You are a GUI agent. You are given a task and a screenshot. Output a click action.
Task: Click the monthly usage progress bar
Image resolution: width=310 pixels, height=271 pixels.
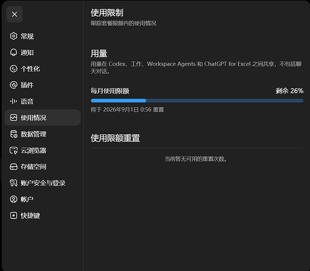[197, 101]
